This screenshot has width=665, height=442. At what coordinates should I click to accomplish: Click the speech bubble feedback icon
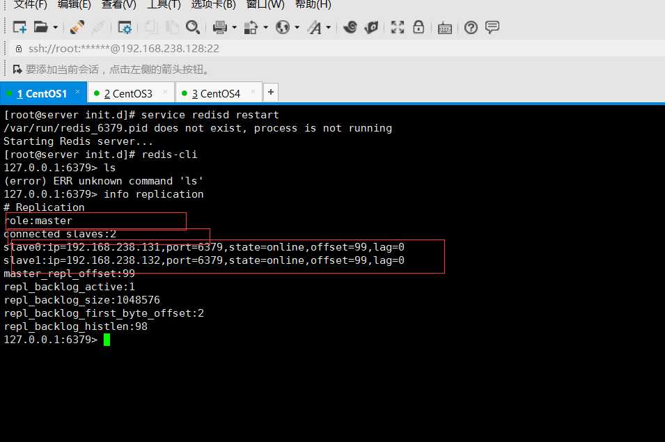pyautogui.click(x=492, y=28)
